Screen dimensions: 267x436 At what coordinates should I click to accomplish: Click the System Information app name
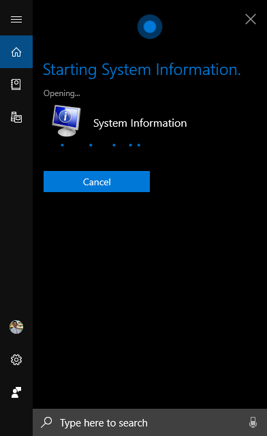[x=140, y=123]
